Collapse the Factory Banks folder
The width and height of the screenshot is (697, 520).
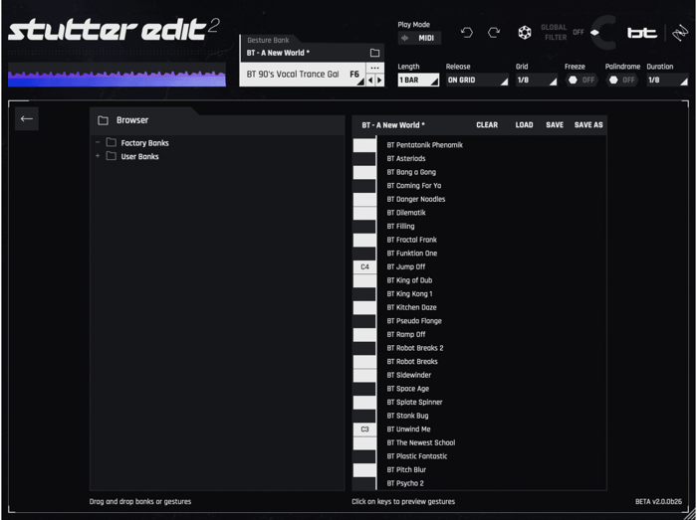click(98, 142)
